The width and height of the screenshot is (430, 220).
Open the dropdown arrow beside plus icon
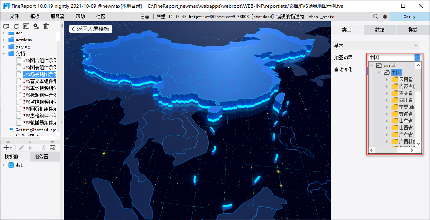point(11,148)
